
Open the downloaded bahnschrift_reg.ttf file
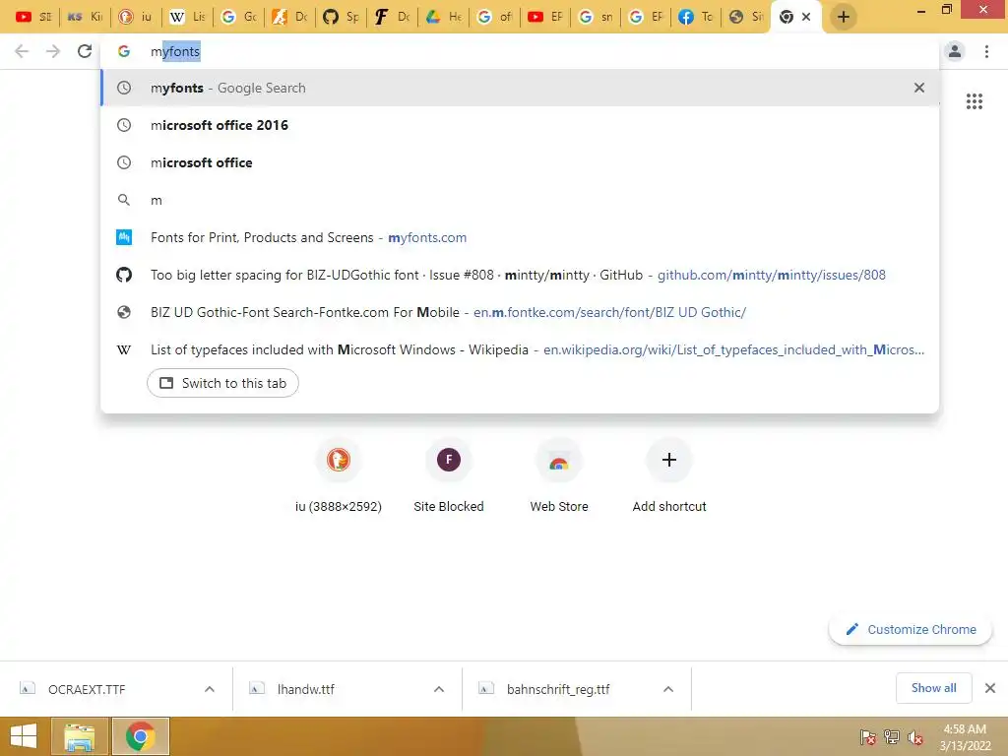click(x=557, y=689)
